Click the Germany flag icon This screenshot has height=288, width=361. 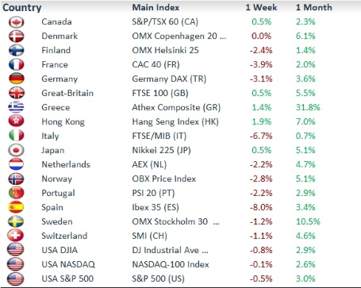click(x=16, y=79)
